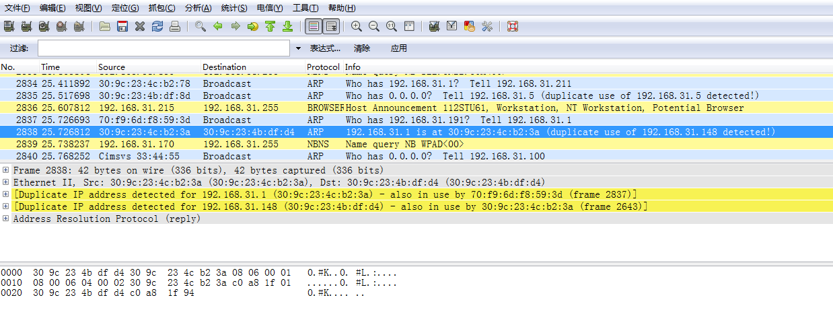Toggle auto-scroll during live capture
Screen dimensions: 833x310
coord(330,26)
